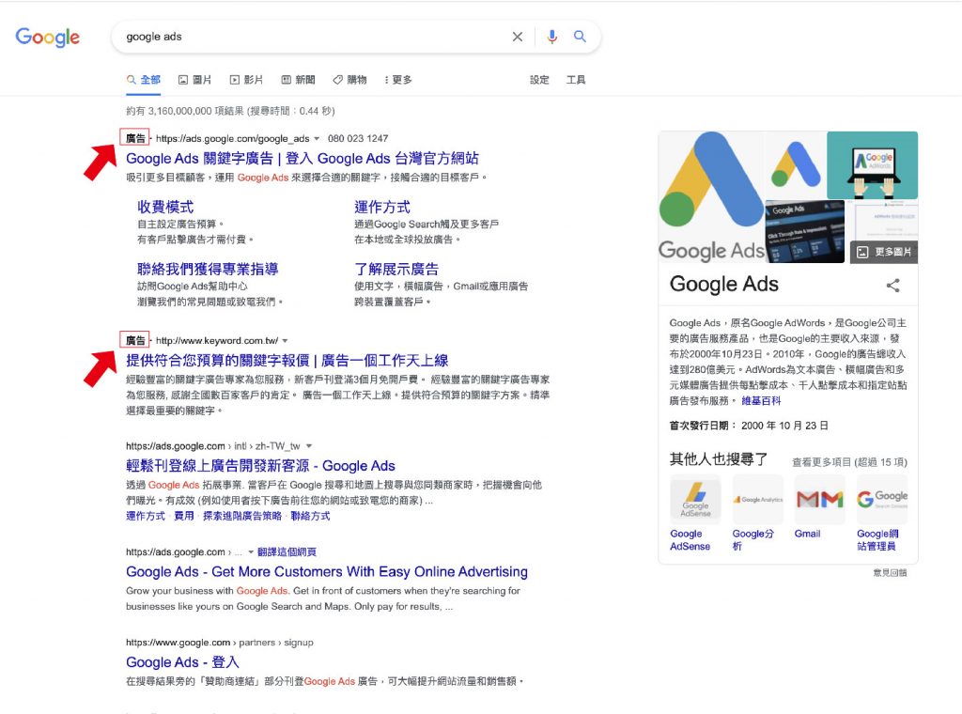This screenshot has height=714, width=962.
Task: Click large Google Ads logo image
Action: (x=712, y=197)
